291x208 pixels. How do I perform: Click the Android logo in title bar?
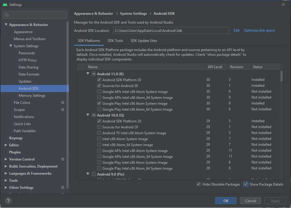point(5,5)
